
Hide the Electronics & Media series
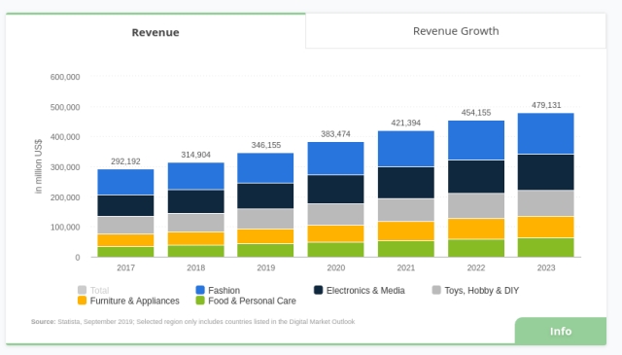[x=360, y=290]
